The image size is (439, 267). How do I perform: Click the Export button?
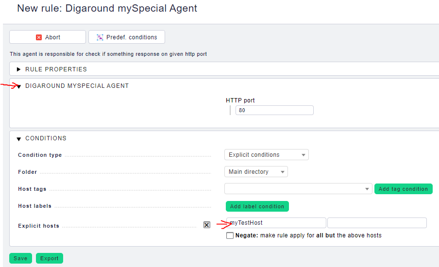(x=49, y=258)
